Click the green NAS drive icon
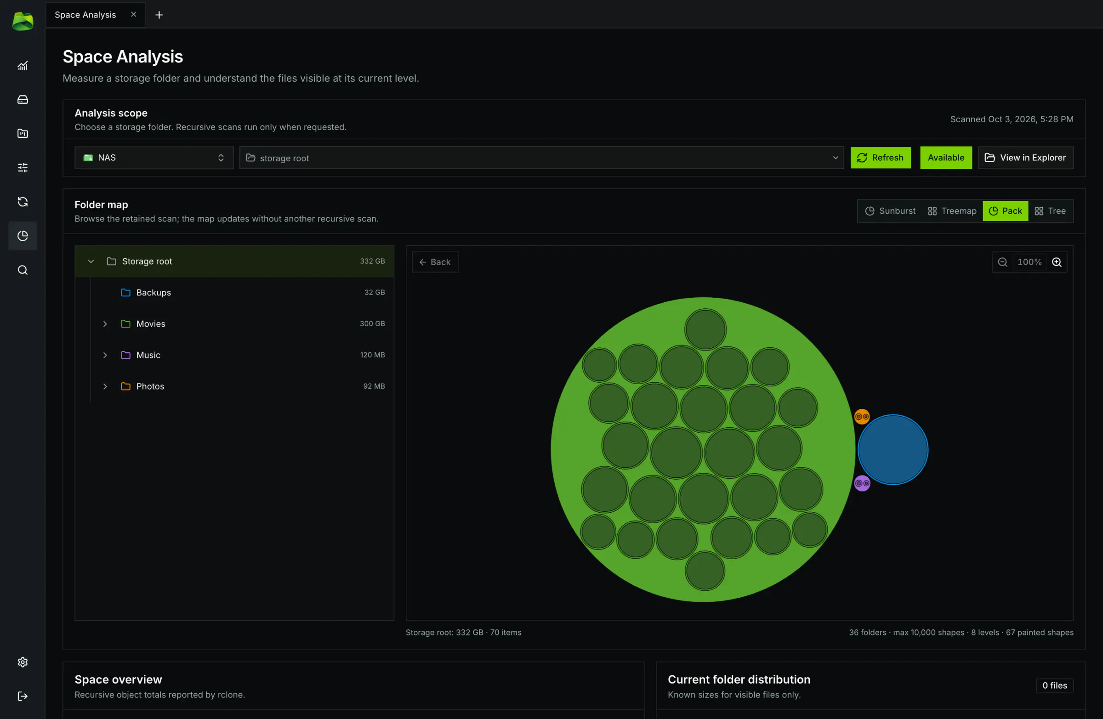1103x719 pixels. (88, 158)
